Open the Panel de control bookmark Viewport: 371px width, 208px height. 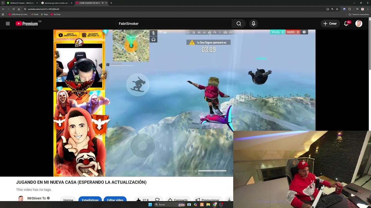pyautogui.click(x=18, y=14)
